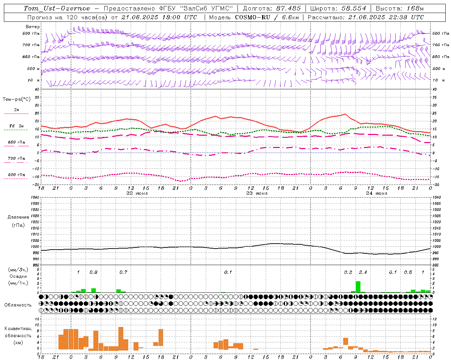Screen dimensions: 451x360
Task: Select the Модель COSMO-RU / 6.6км text
Action: pos(254,17)
